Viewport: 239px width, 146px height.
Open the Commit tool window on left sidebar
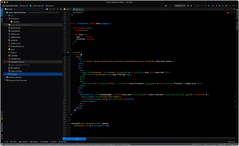pos(2,21)
